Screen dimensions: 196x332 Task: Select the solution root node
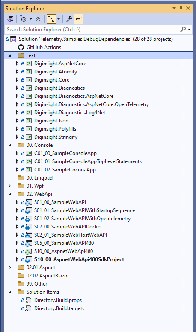point(95,39)
